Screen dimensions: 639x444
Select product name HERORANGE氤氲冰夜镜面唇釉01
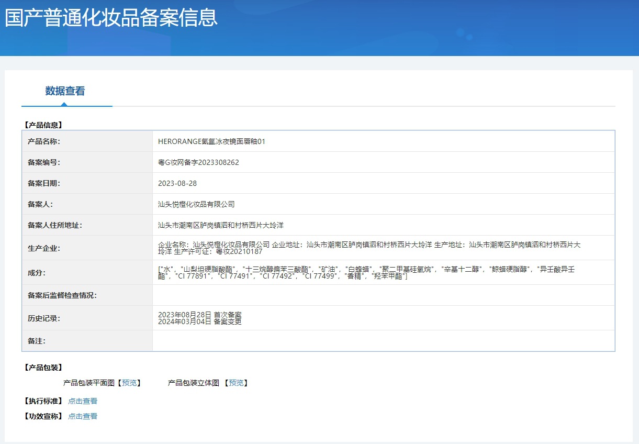click(211, 141)
